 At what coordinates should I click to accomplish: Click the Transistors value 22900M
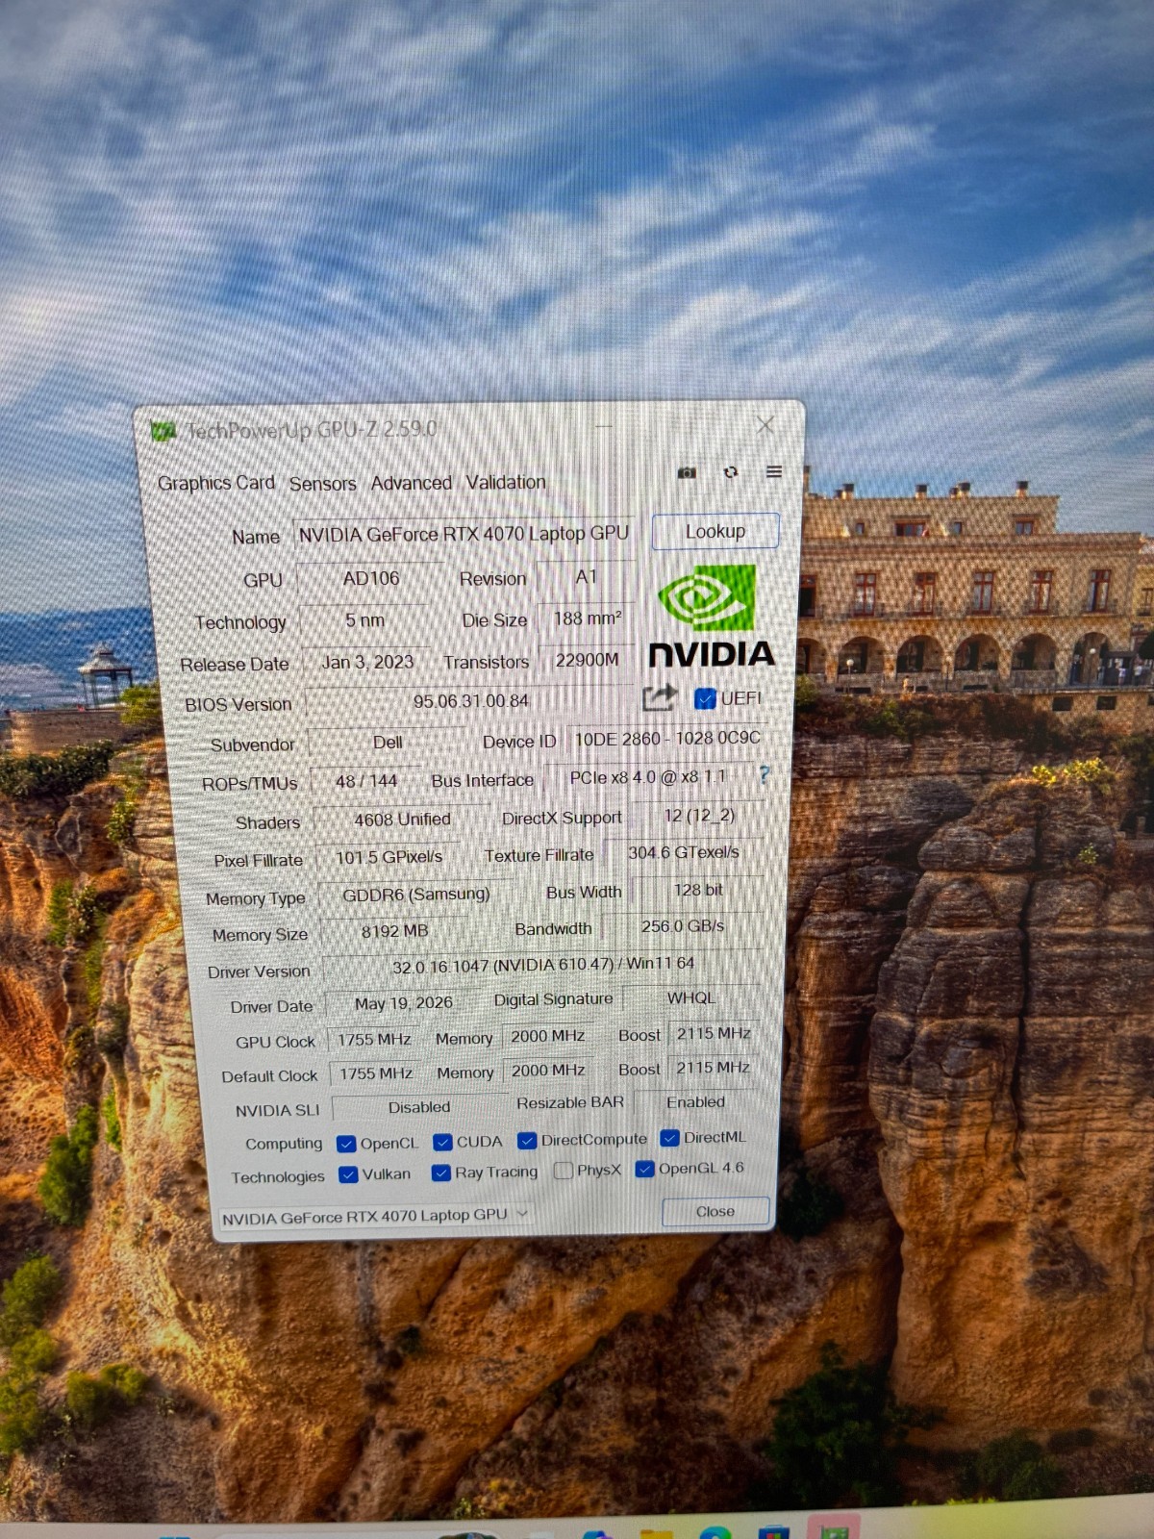point(587,660)
